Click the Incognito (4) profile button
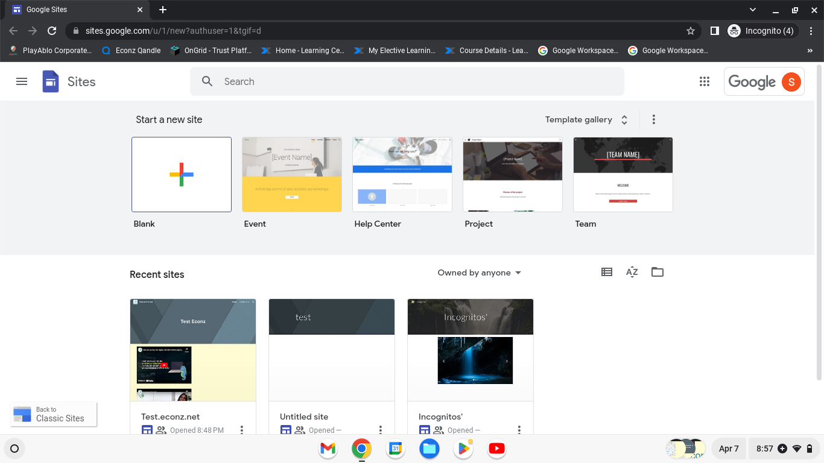 762,31
